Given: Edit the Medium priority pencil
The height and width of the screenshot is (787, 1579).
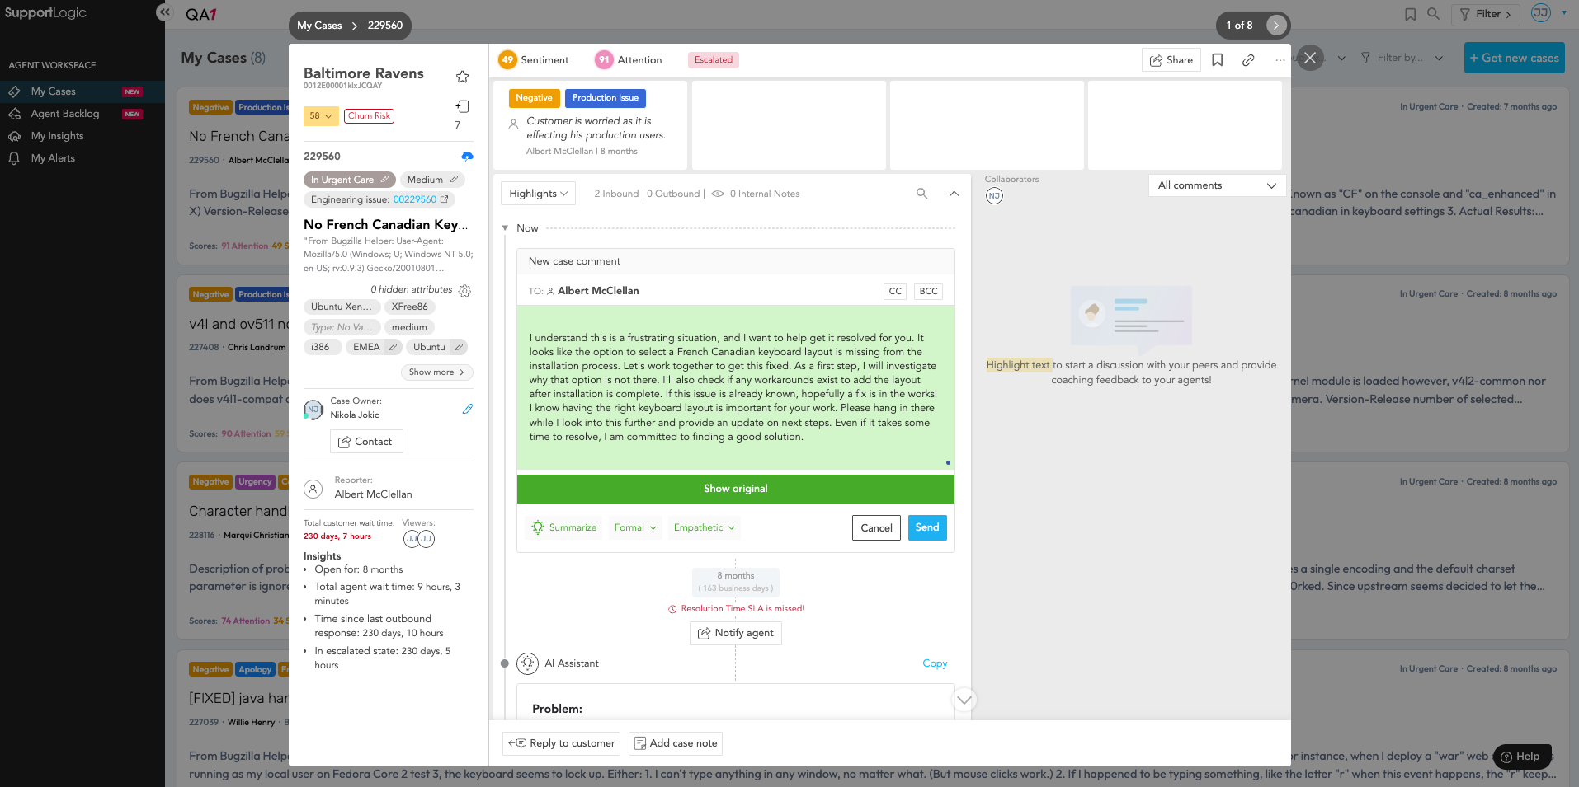Looking at the screenshot, I should click(x=454, y=180).
